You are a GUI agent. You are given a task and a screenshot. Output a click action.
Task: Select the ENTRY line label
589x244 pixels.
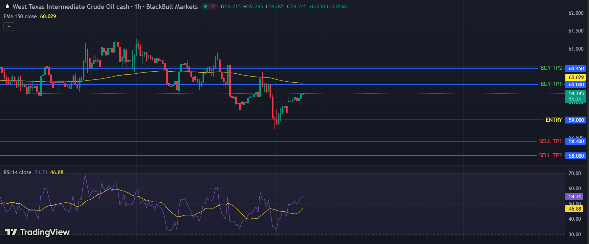click(554, 120)
